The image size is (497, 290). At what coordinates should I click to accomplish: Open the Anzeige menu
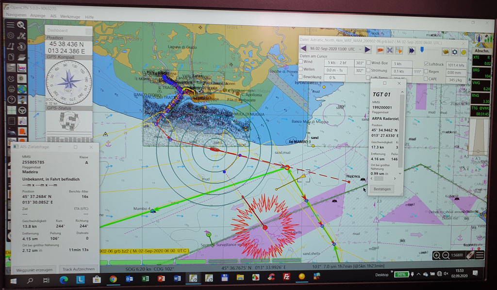(x=38, y=16)
